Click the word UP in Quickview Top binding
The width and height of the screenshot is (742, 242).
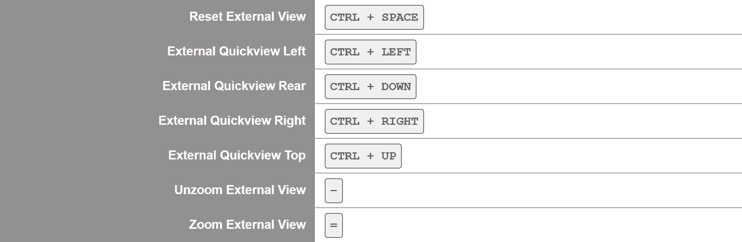(x=389, y=156)
